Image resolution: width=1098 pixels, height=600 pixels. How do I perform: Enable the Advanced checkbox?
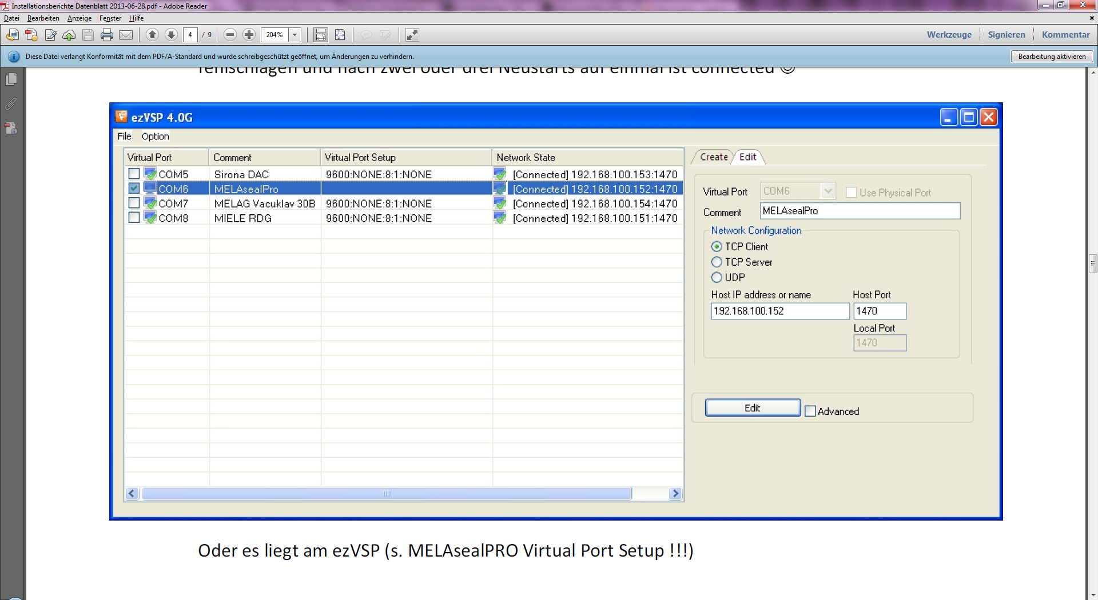click(810, 411)
